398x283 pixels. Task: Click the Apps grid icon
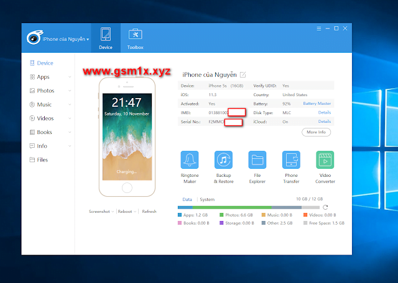(x=32, y=77)
